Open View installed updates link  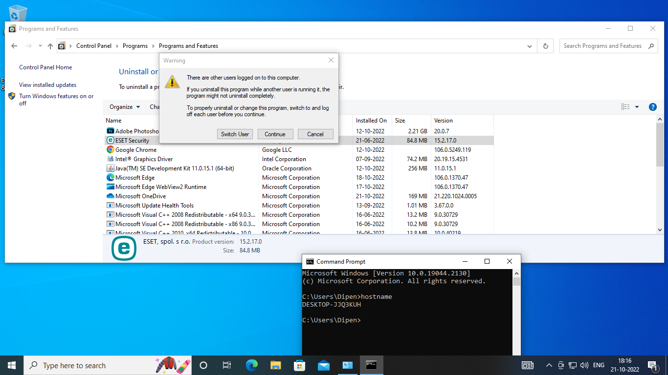(x=47, y=85)
